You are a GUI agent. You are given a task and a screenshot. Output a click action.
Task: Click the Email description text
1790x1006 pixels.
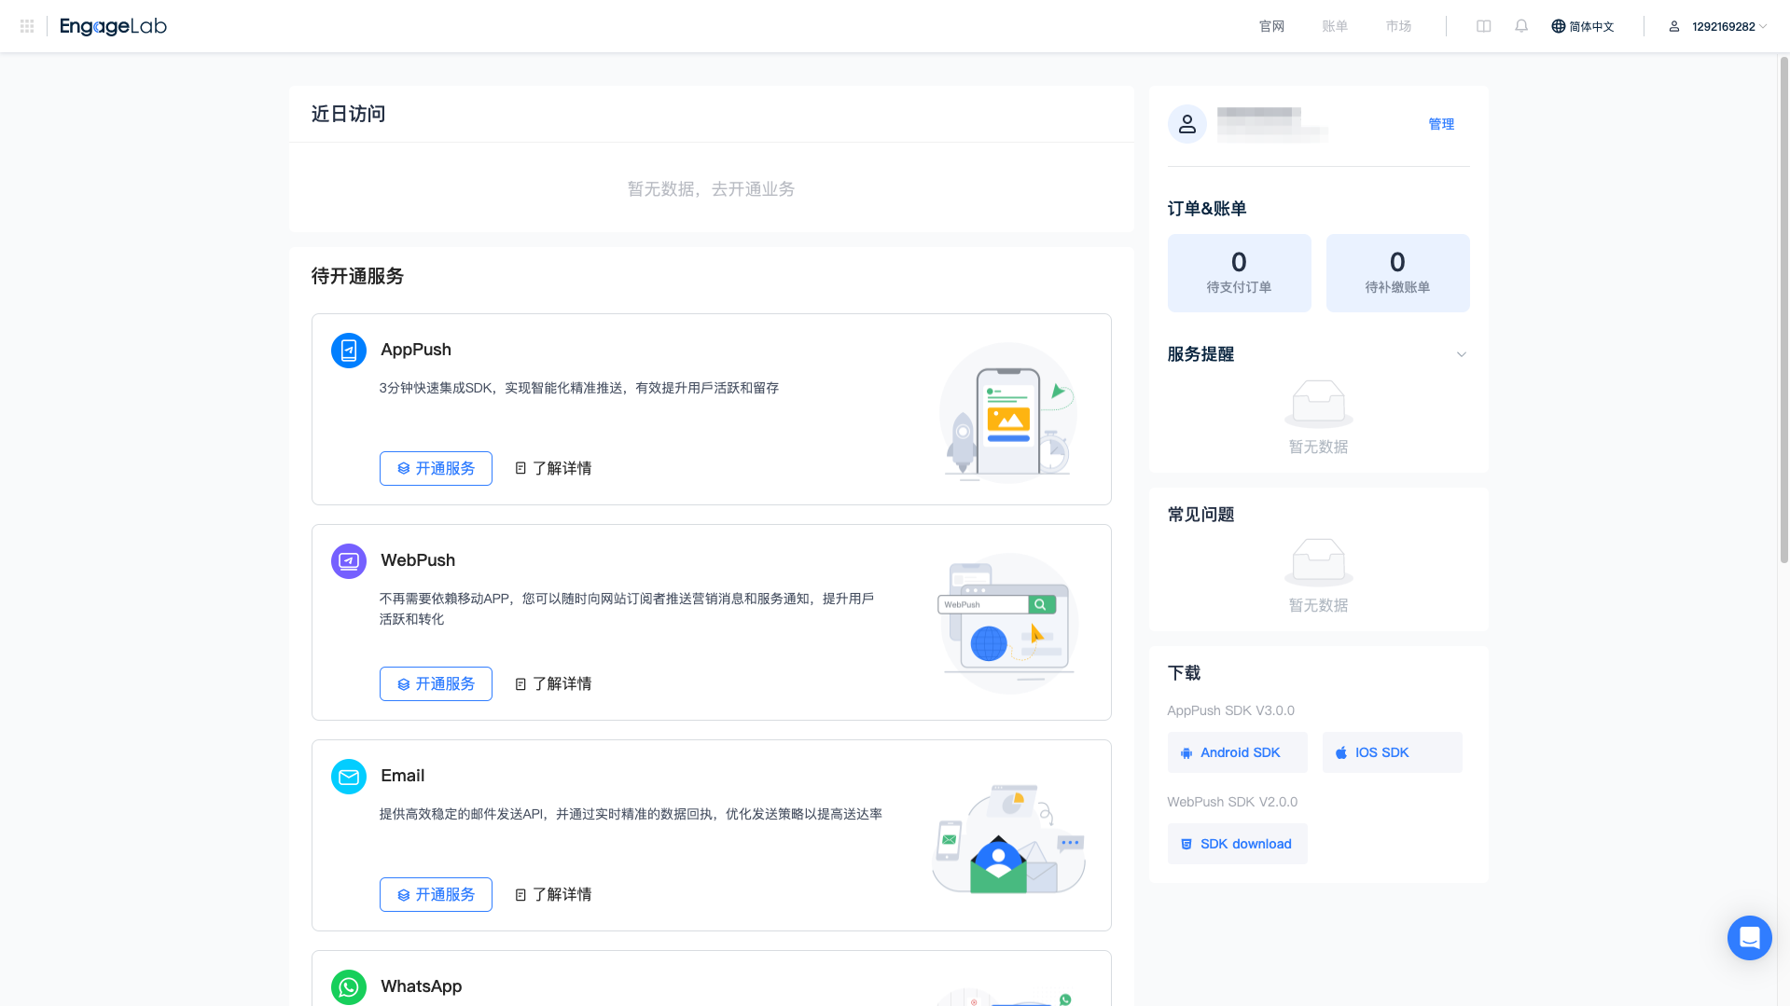coord(631,814)
